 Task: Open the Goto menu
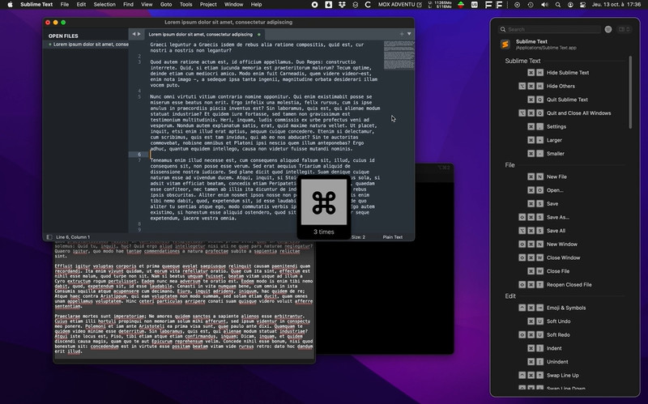click(166, 5)
